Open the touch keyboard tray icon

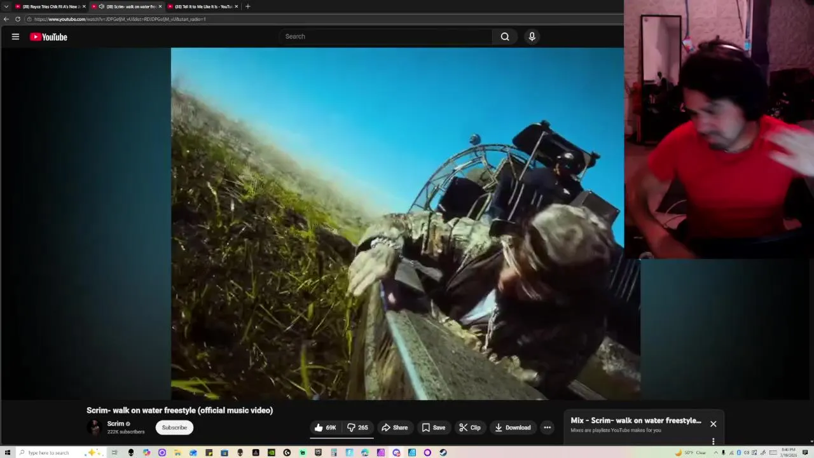(773, 452)
